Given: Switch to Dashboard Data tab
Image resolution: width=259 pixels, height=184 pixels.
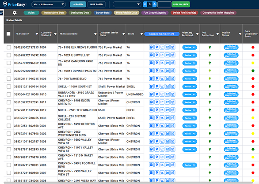Looking at the screenshot, I should click(80, 13).
